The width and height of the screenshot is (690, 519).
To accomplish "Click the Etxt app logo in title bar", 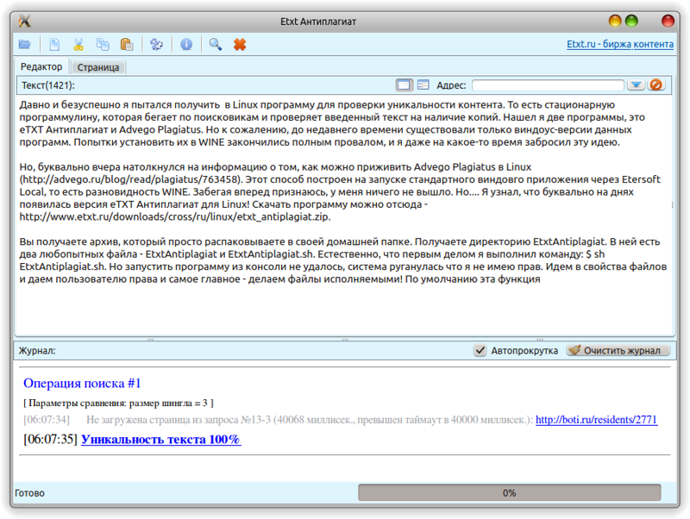I will click(x=25, y=21).
